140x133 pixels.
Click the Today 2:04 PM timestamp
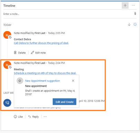(x=56, y=63)
